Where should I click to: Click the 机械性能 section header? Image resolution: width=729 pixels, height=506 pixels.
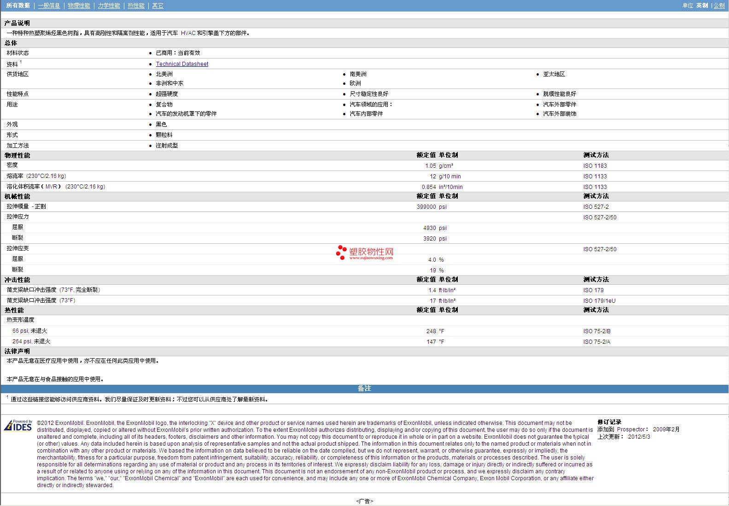(17, 196)
